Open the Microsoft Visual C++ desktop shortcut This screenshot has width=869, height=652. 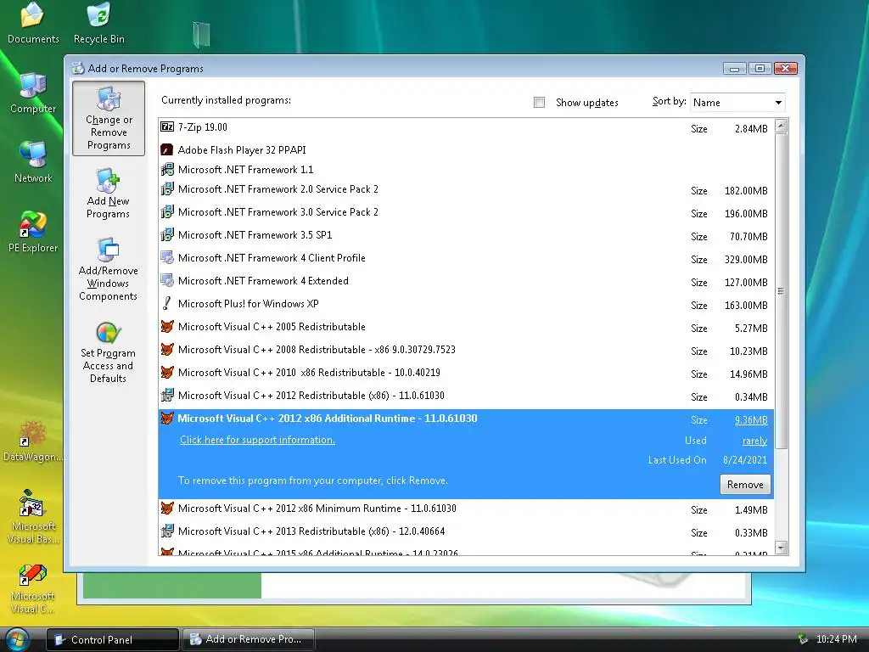(33, 589)
